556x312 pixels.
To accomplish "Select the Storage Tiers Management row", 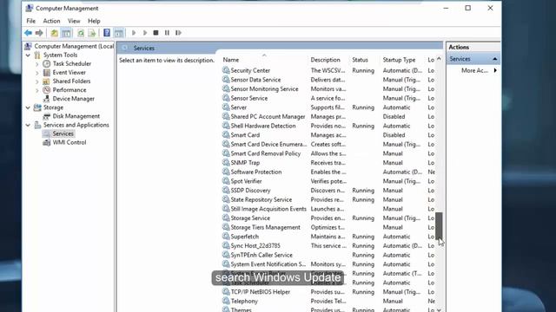I will click(328, 227).
